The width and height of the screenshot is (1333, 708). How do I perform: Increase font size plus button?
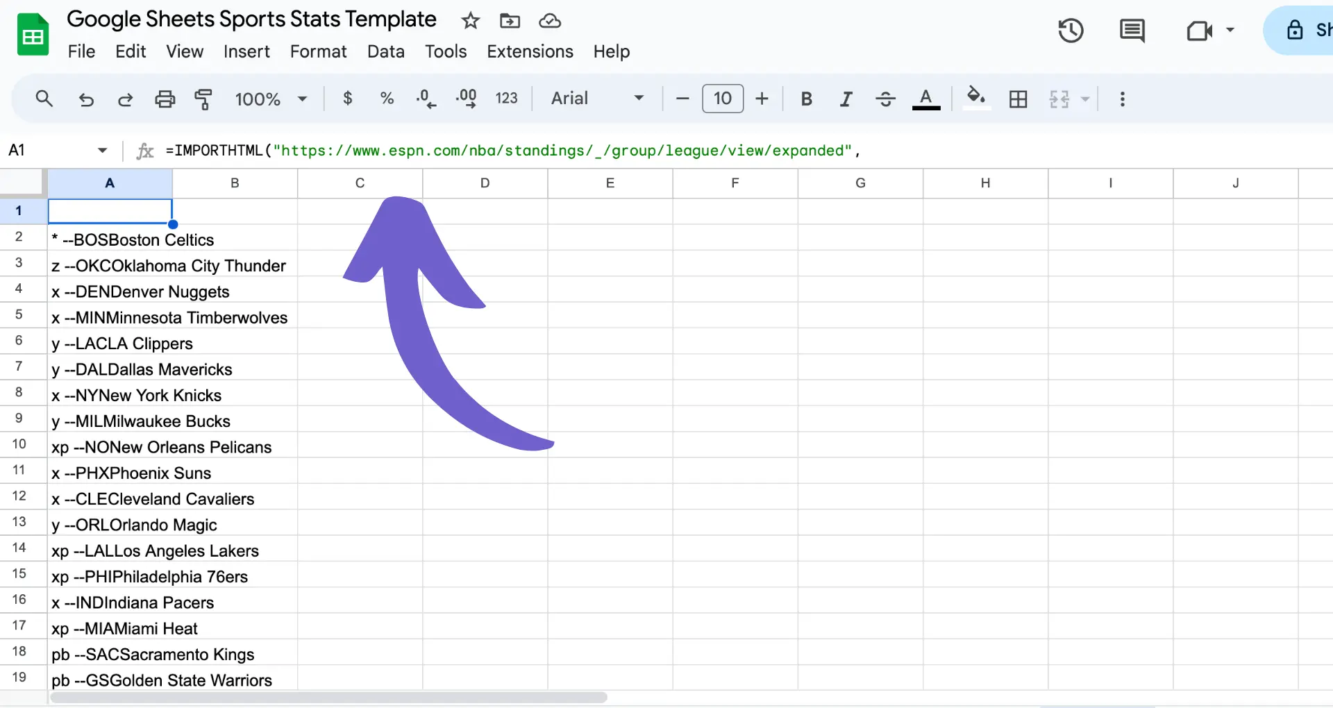pyautogui.click(x=762, y=99)
